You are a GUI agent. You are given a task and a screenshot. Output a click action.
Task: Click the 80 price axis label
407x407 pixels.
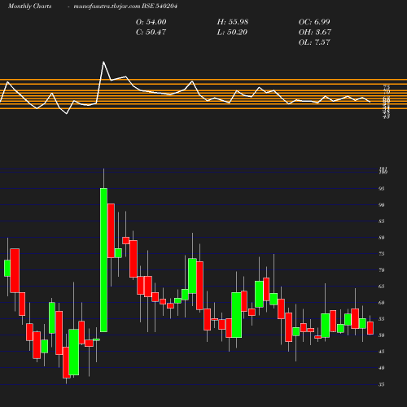pos(382,238)
